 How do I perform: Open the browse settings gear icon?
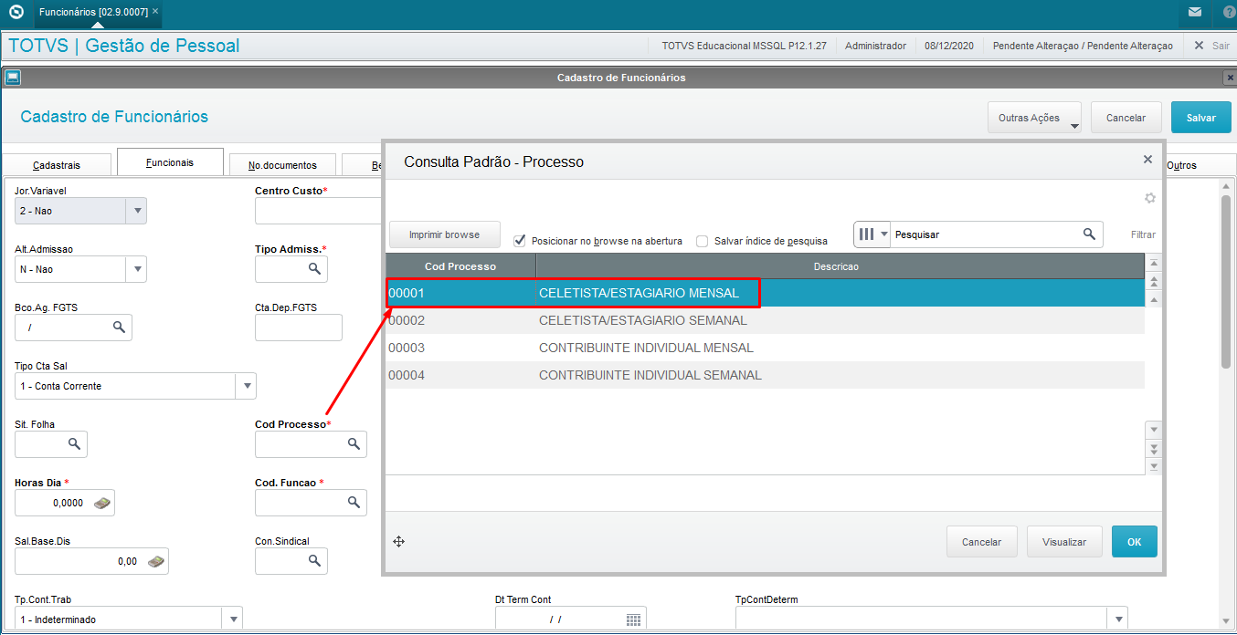pos(1149,198)
